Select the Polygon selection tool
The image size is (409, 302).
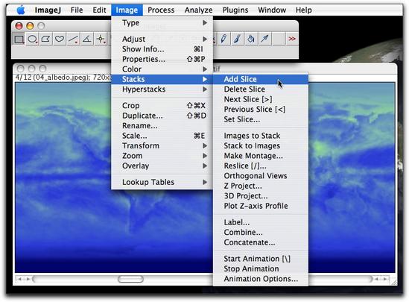click(45, 40)
